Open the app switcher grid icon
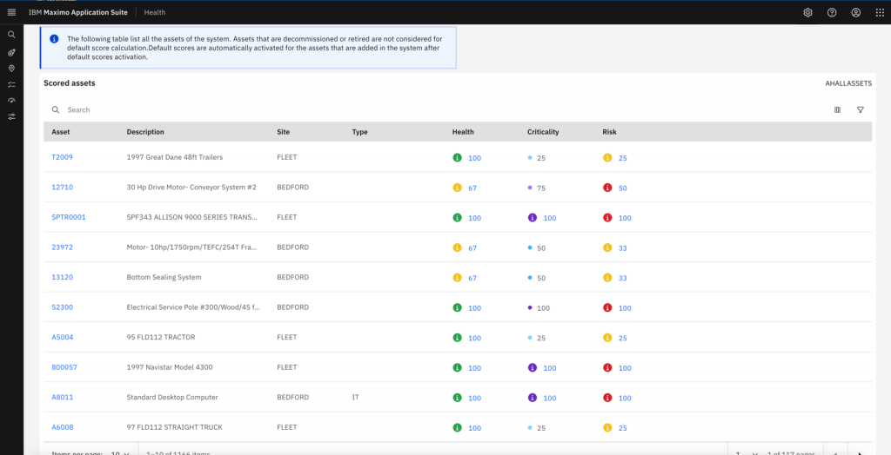The image size is (891, 455). (x=880, y=12)
